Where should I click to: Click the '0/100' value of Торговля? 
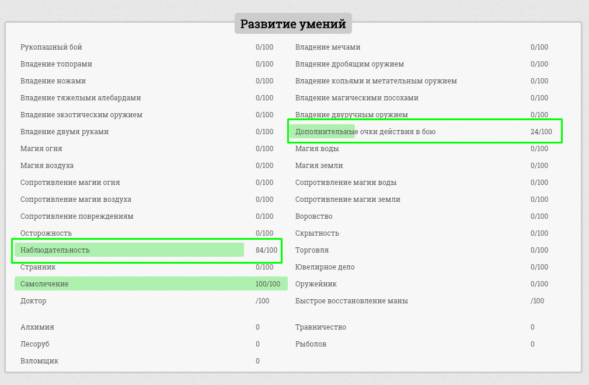[x=539, y=250]
